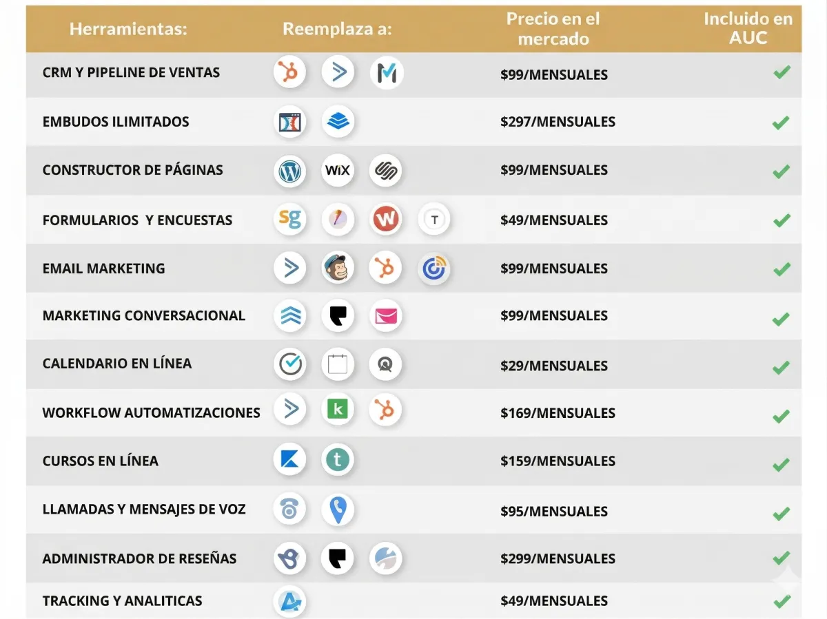Click the pink envelope icon in Marketing Conversacional row
Viewport: 827px width, 619px height.
(385, 316)
